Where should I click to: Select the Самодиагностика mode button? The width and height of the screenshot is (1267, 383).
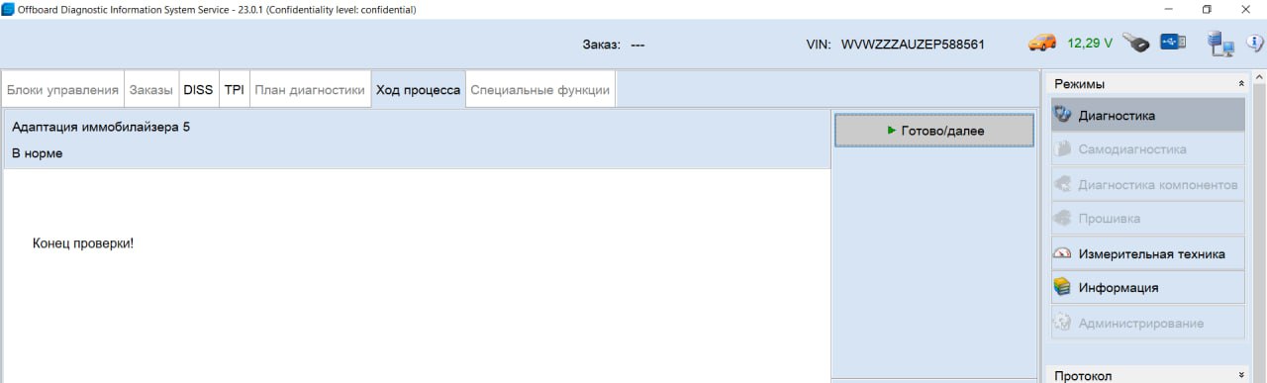[x=1147, y=149]
